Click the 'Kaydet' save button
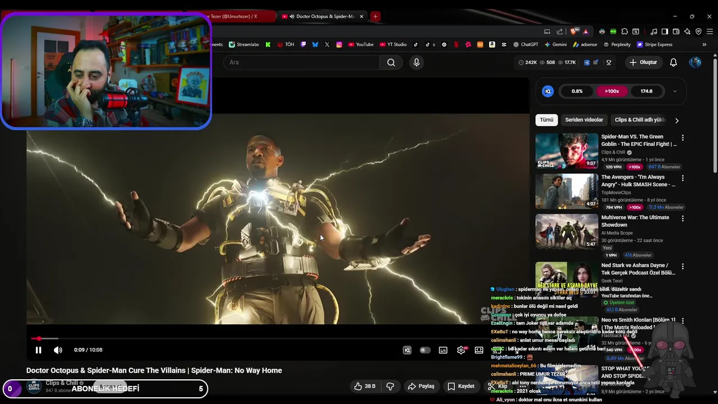This screenshot has width=718, height=404. tap(460, 386)
